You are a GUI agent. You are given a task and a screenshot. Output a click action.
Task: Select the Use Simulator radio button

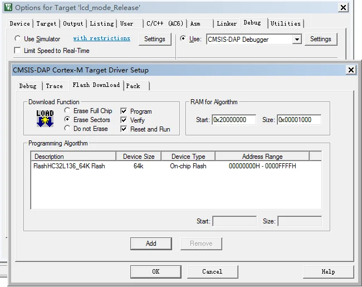(18, 38)
